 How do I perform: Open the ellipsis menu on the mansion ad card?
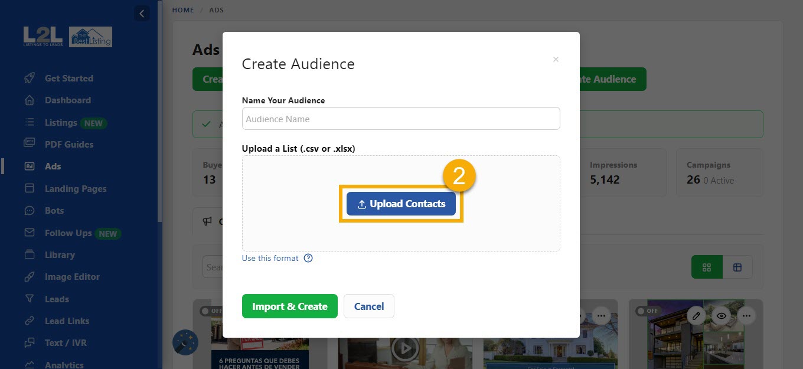(601, 315)
